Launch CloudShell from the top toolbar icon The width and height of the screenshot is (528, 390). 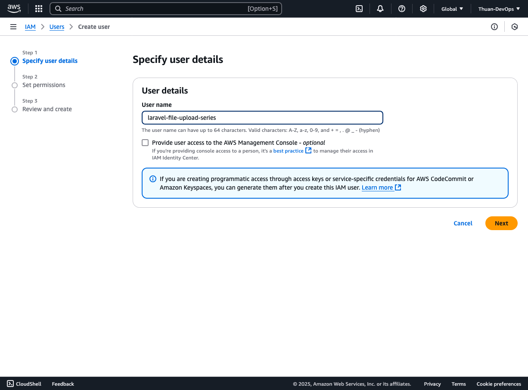[359, 9]
